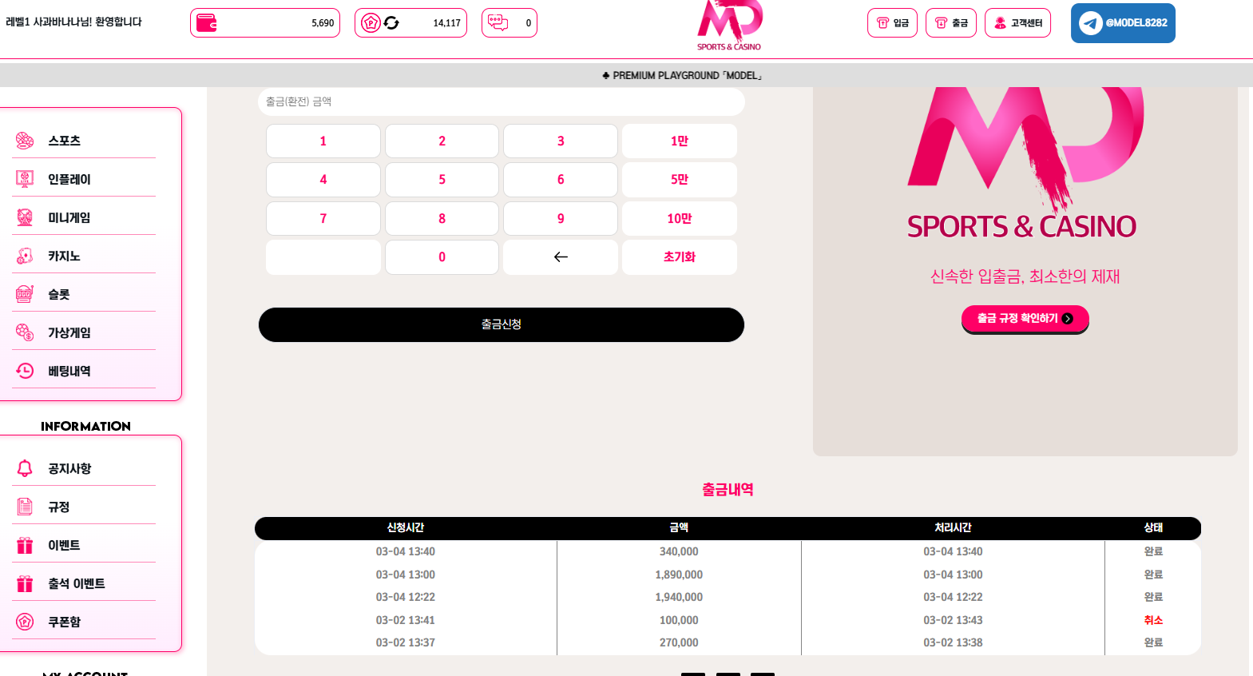Viewport: 1253px width, 676px height.
Task: Click the 슬롯 slot machine icon
Action: tap(25, 294)
